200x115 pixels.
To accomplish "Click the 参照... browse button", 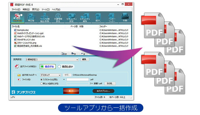I will [x=67, y=75].
